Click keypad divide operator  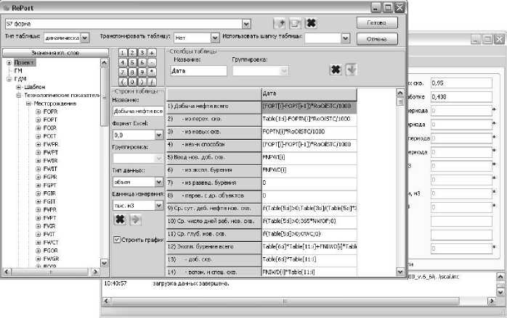pos(152,82)
